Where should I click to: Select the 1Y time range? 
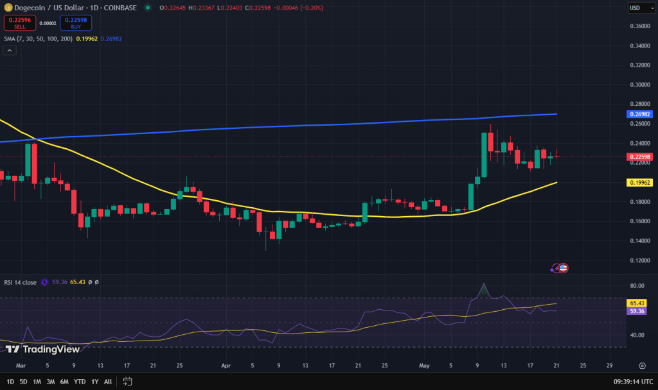click(95, 382)
